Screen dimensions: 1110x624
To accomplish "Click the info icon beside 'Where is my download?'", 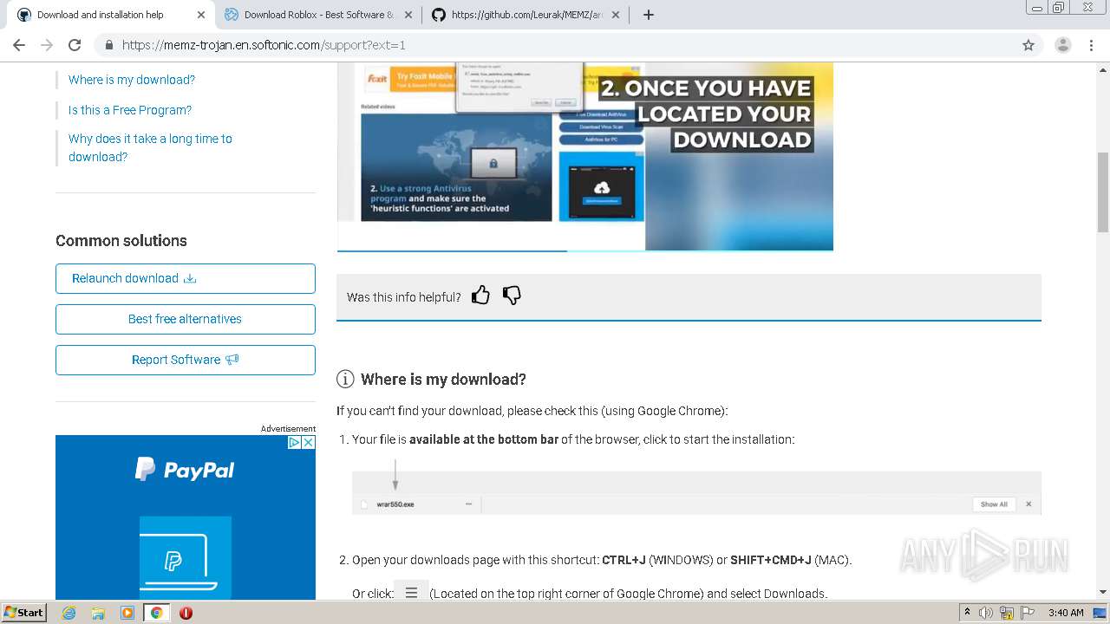I will (345, 379).
